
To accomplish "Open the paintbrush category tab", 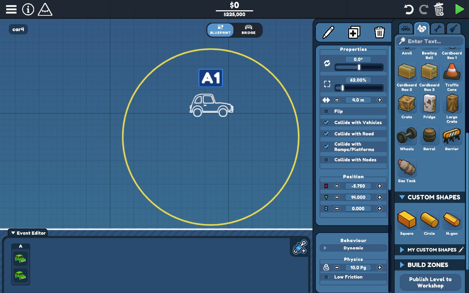I will [x=453, y=28].
